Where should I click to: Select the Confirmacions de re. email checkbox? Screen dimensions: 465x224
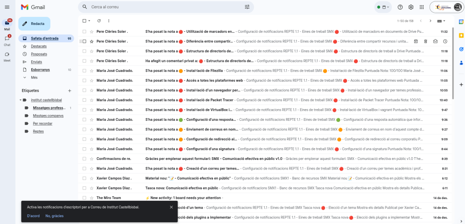coord(84,159)
